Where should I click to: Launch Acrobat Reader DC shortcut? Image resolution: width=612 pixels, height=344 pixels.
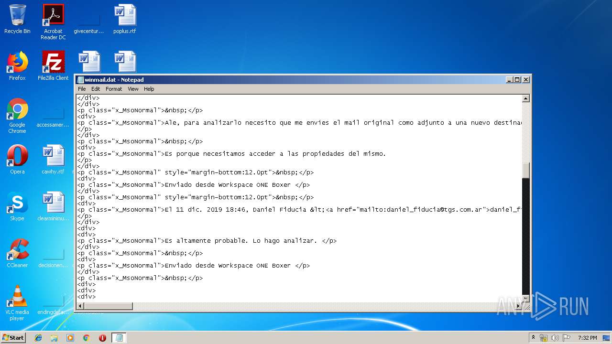pos(53,22)
